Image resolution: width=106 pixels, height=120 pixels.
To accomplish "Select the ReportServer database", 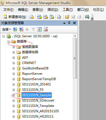I will point(32,74).
